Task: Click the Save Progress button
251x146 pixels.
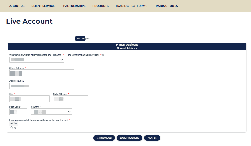Action: click(x=130, y=138)
